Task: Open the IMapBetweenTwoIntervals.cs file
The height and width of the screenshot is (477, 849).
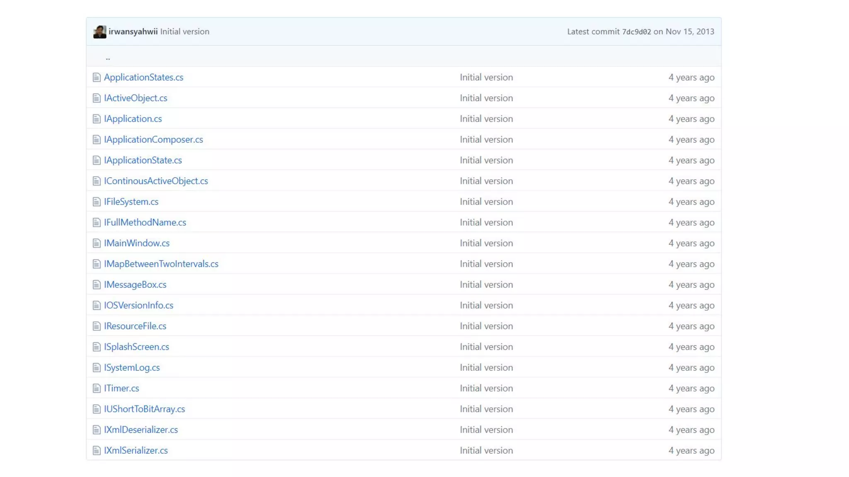Action: (161, 264)
